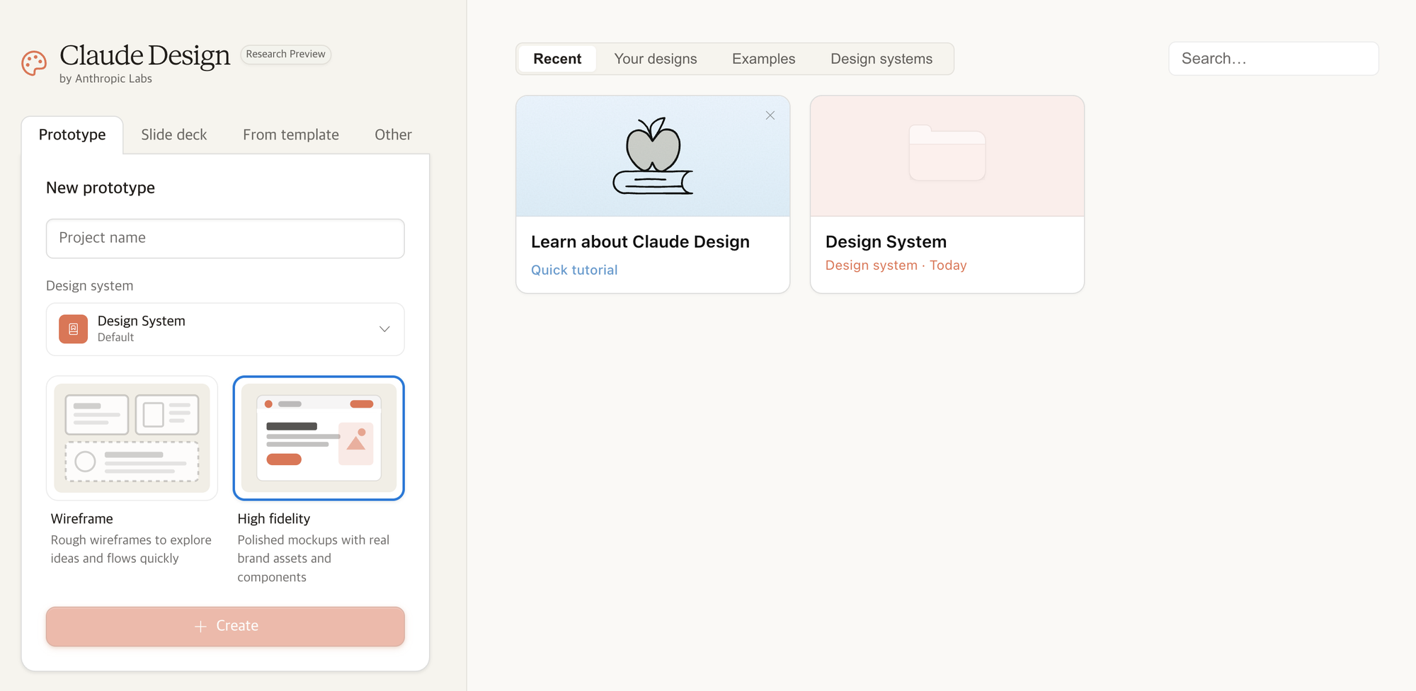Click the 'Design system' field label
Viewport: 1416px width, 691px height.
click(89, 286)
